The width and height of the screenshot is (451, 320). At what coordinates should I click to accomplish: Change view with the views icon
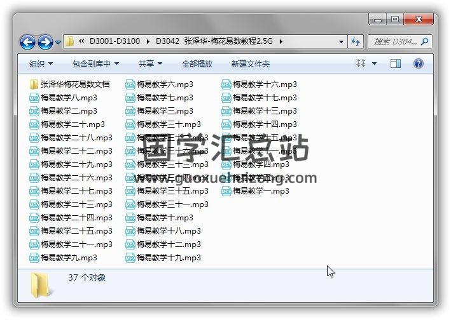coord(361,63)
